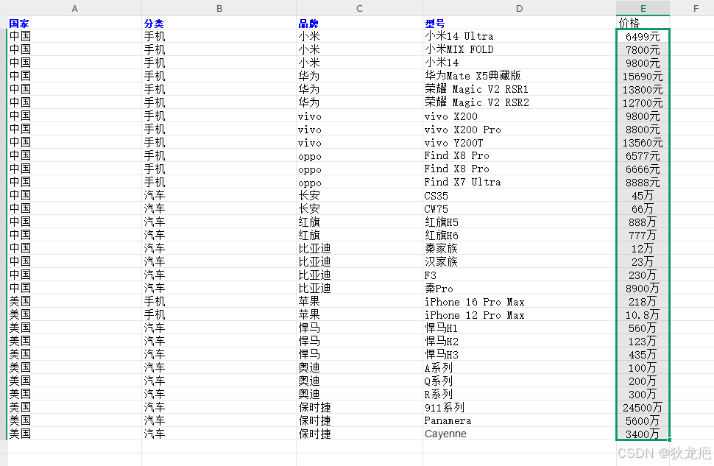The height and width of the screenshot is (466, 714).
Task: Click the 分类 header cell
Action: [x=219, y=23]
